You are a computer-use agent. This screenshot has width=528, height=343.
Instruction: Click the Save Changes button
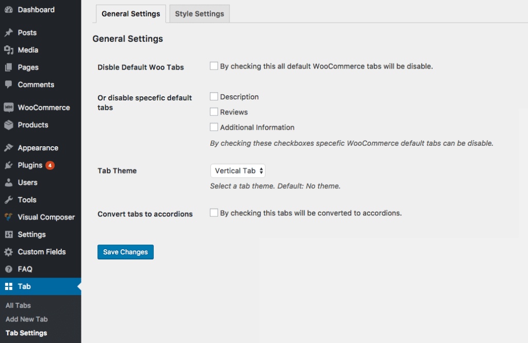pos(125,252)
